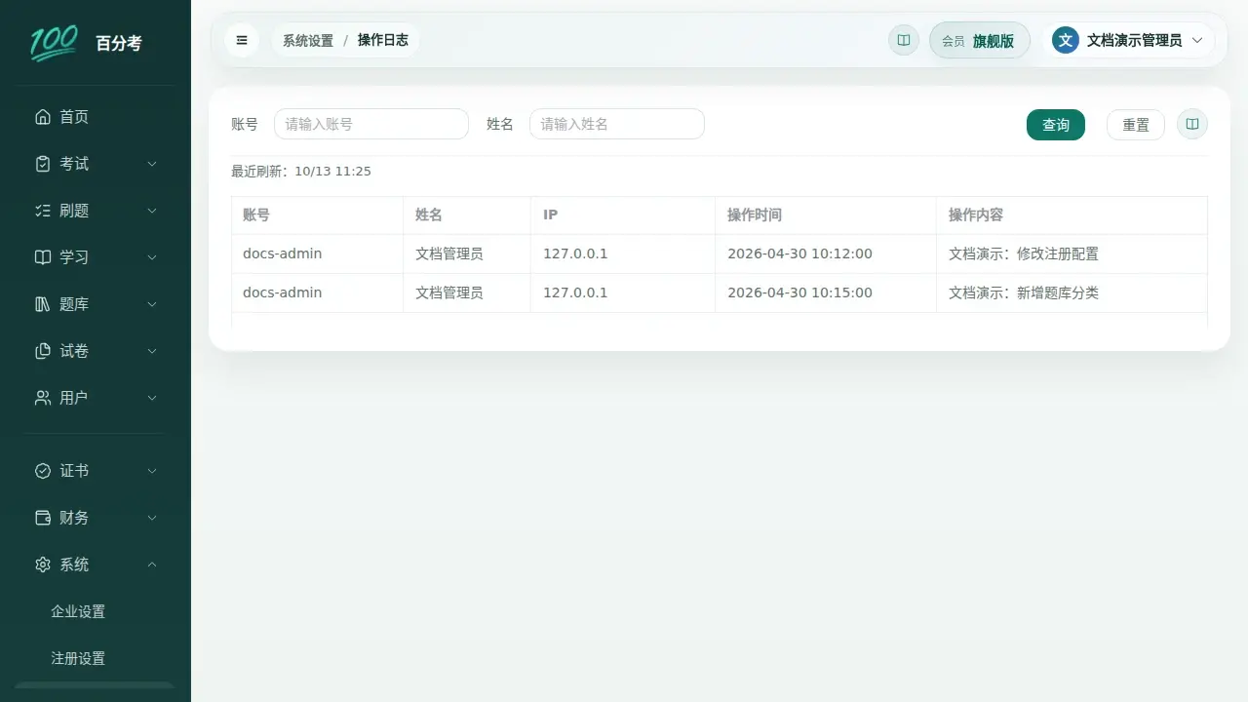Focus the 账号 input field
This screenshot has height=702, width=1248.
click(x=371, y=124)
